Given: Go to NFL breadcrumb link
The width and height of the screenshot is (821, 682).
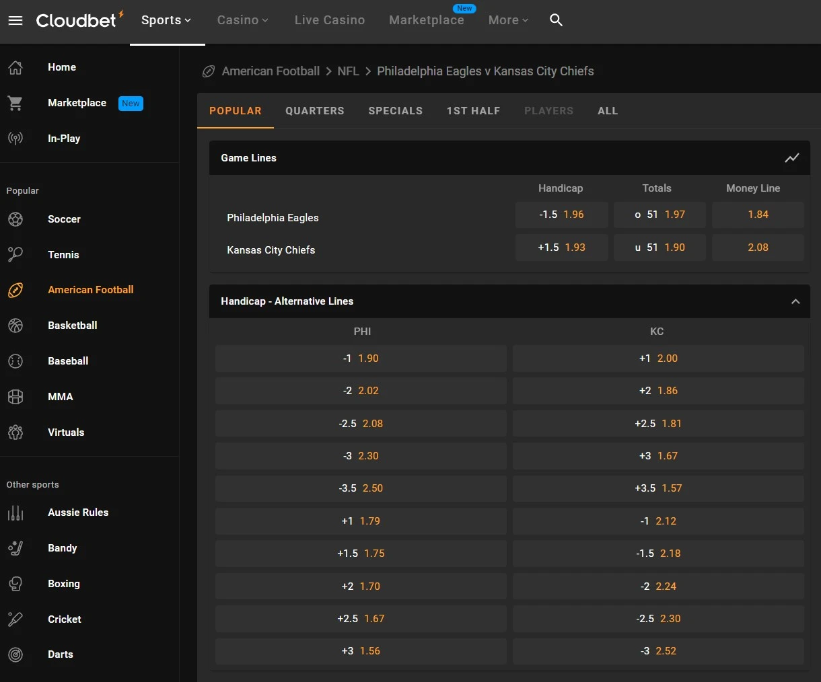Looking at the screenshot, I should [x=349, y=71].
